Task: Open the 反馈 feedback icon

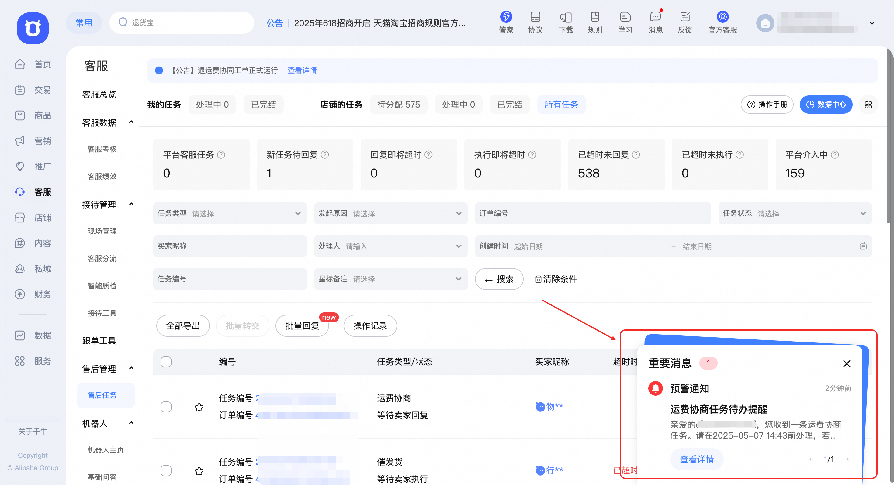Action: coord(685,22)
